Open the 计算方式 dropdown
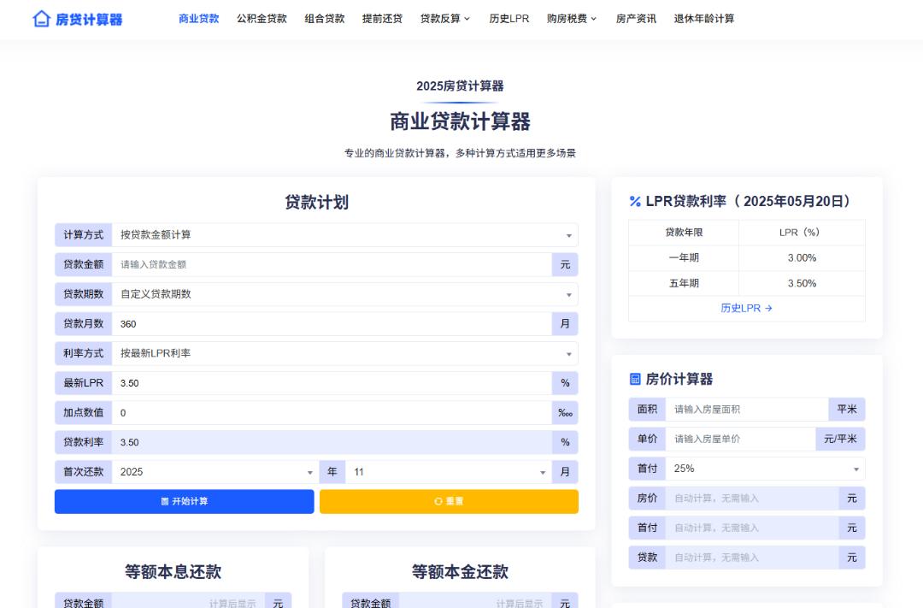The width and height of the screenshot is (923, 608). tap(344, 235)
